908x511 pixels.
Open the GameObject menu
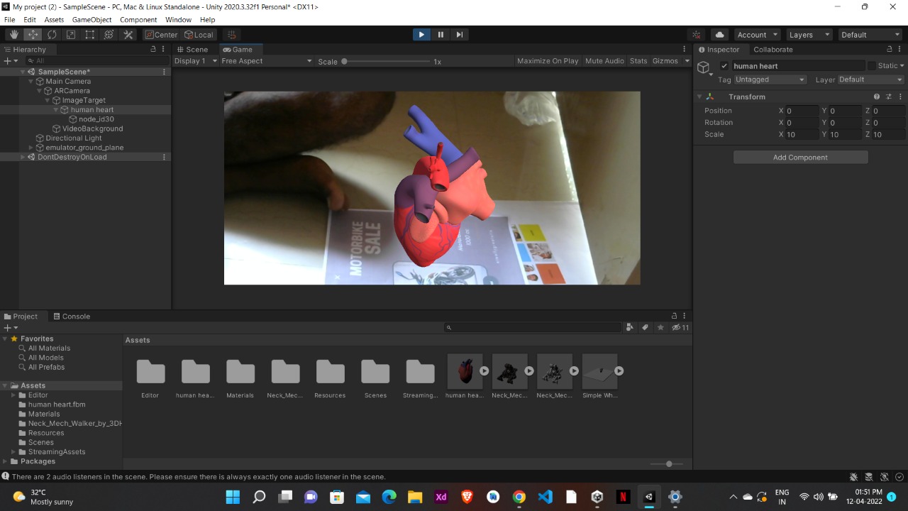pyautogui.click(x=92, y=20)
